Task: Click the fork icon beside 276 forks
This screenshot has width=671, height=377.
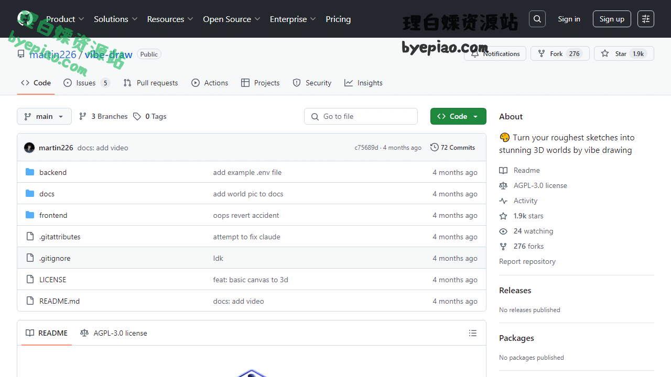Action: pyautogui.click(x=503, y=246)
